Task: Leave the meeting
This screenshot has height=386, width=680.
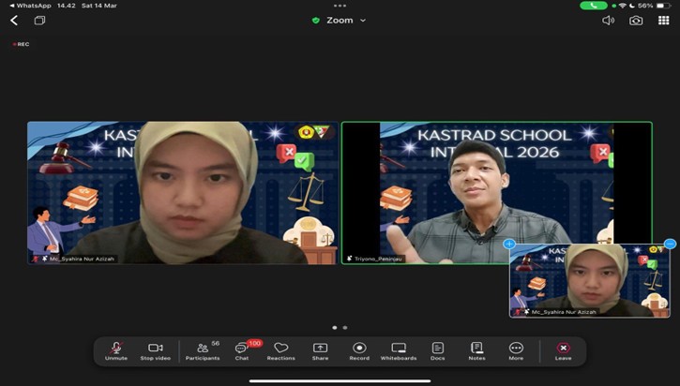Action: coord(563,349)
